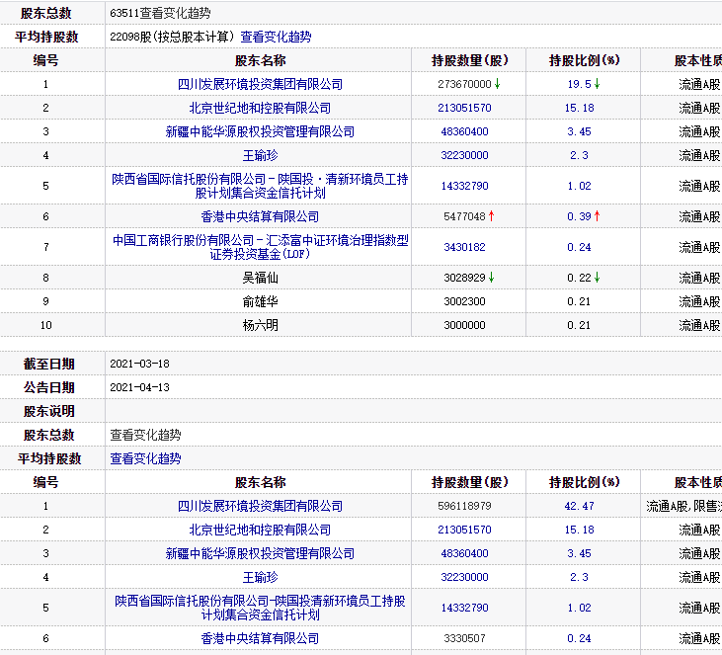722x655 pixels.
Task: Click first table's 股东名称 column header
Action: [x=260, y=60]
